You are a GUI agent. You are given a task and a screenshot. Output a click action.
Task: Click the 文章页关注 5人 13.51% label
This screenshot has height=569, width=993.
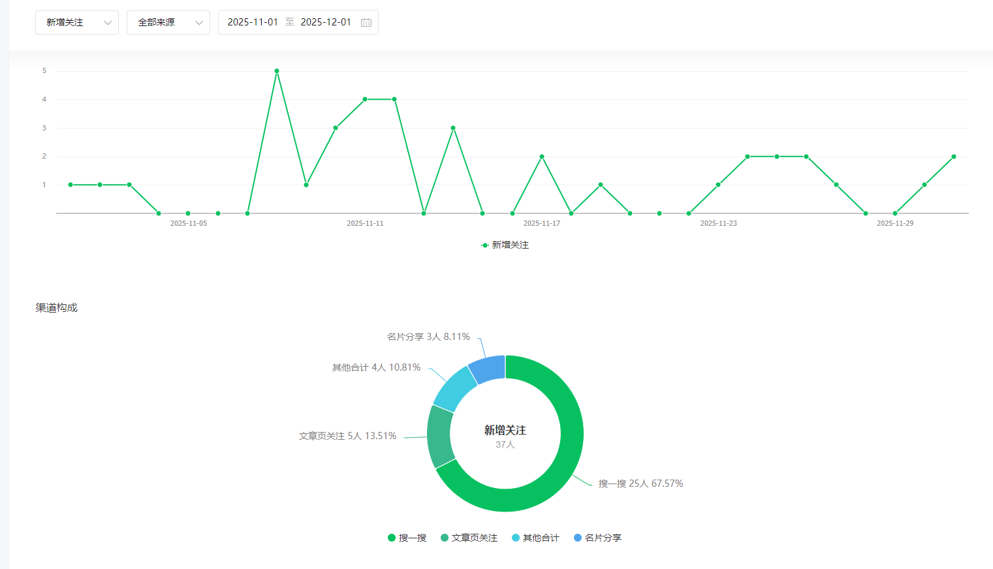(x=347, y=436)
